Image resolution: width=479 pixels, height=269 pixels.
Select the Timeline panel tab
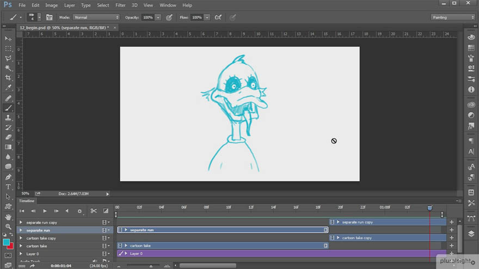click(x=27, y=201)
